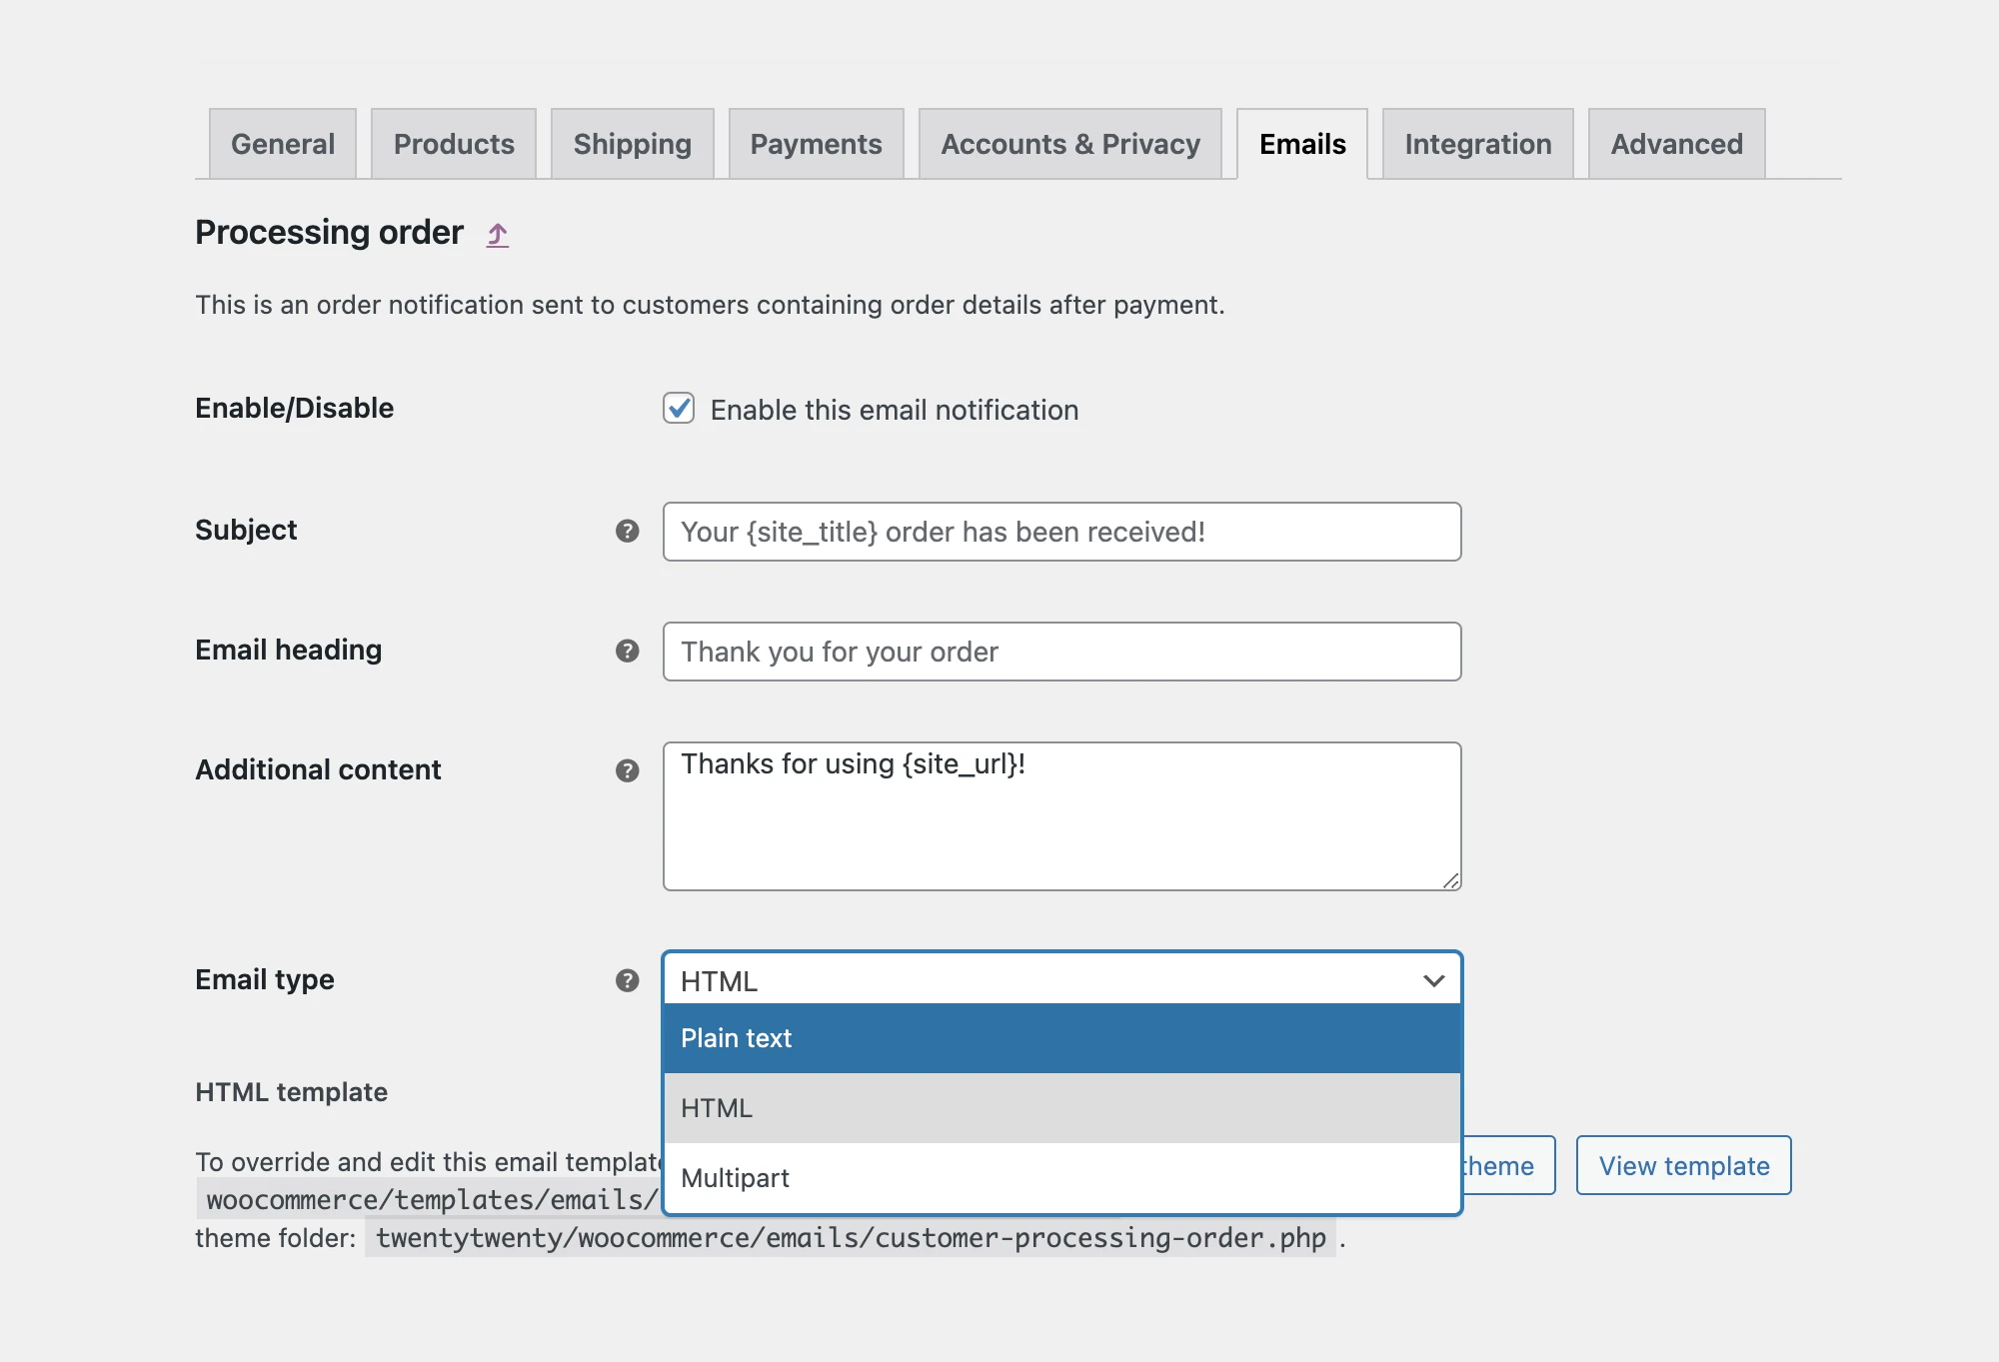Open the Payments settings tab

(816, 144)
